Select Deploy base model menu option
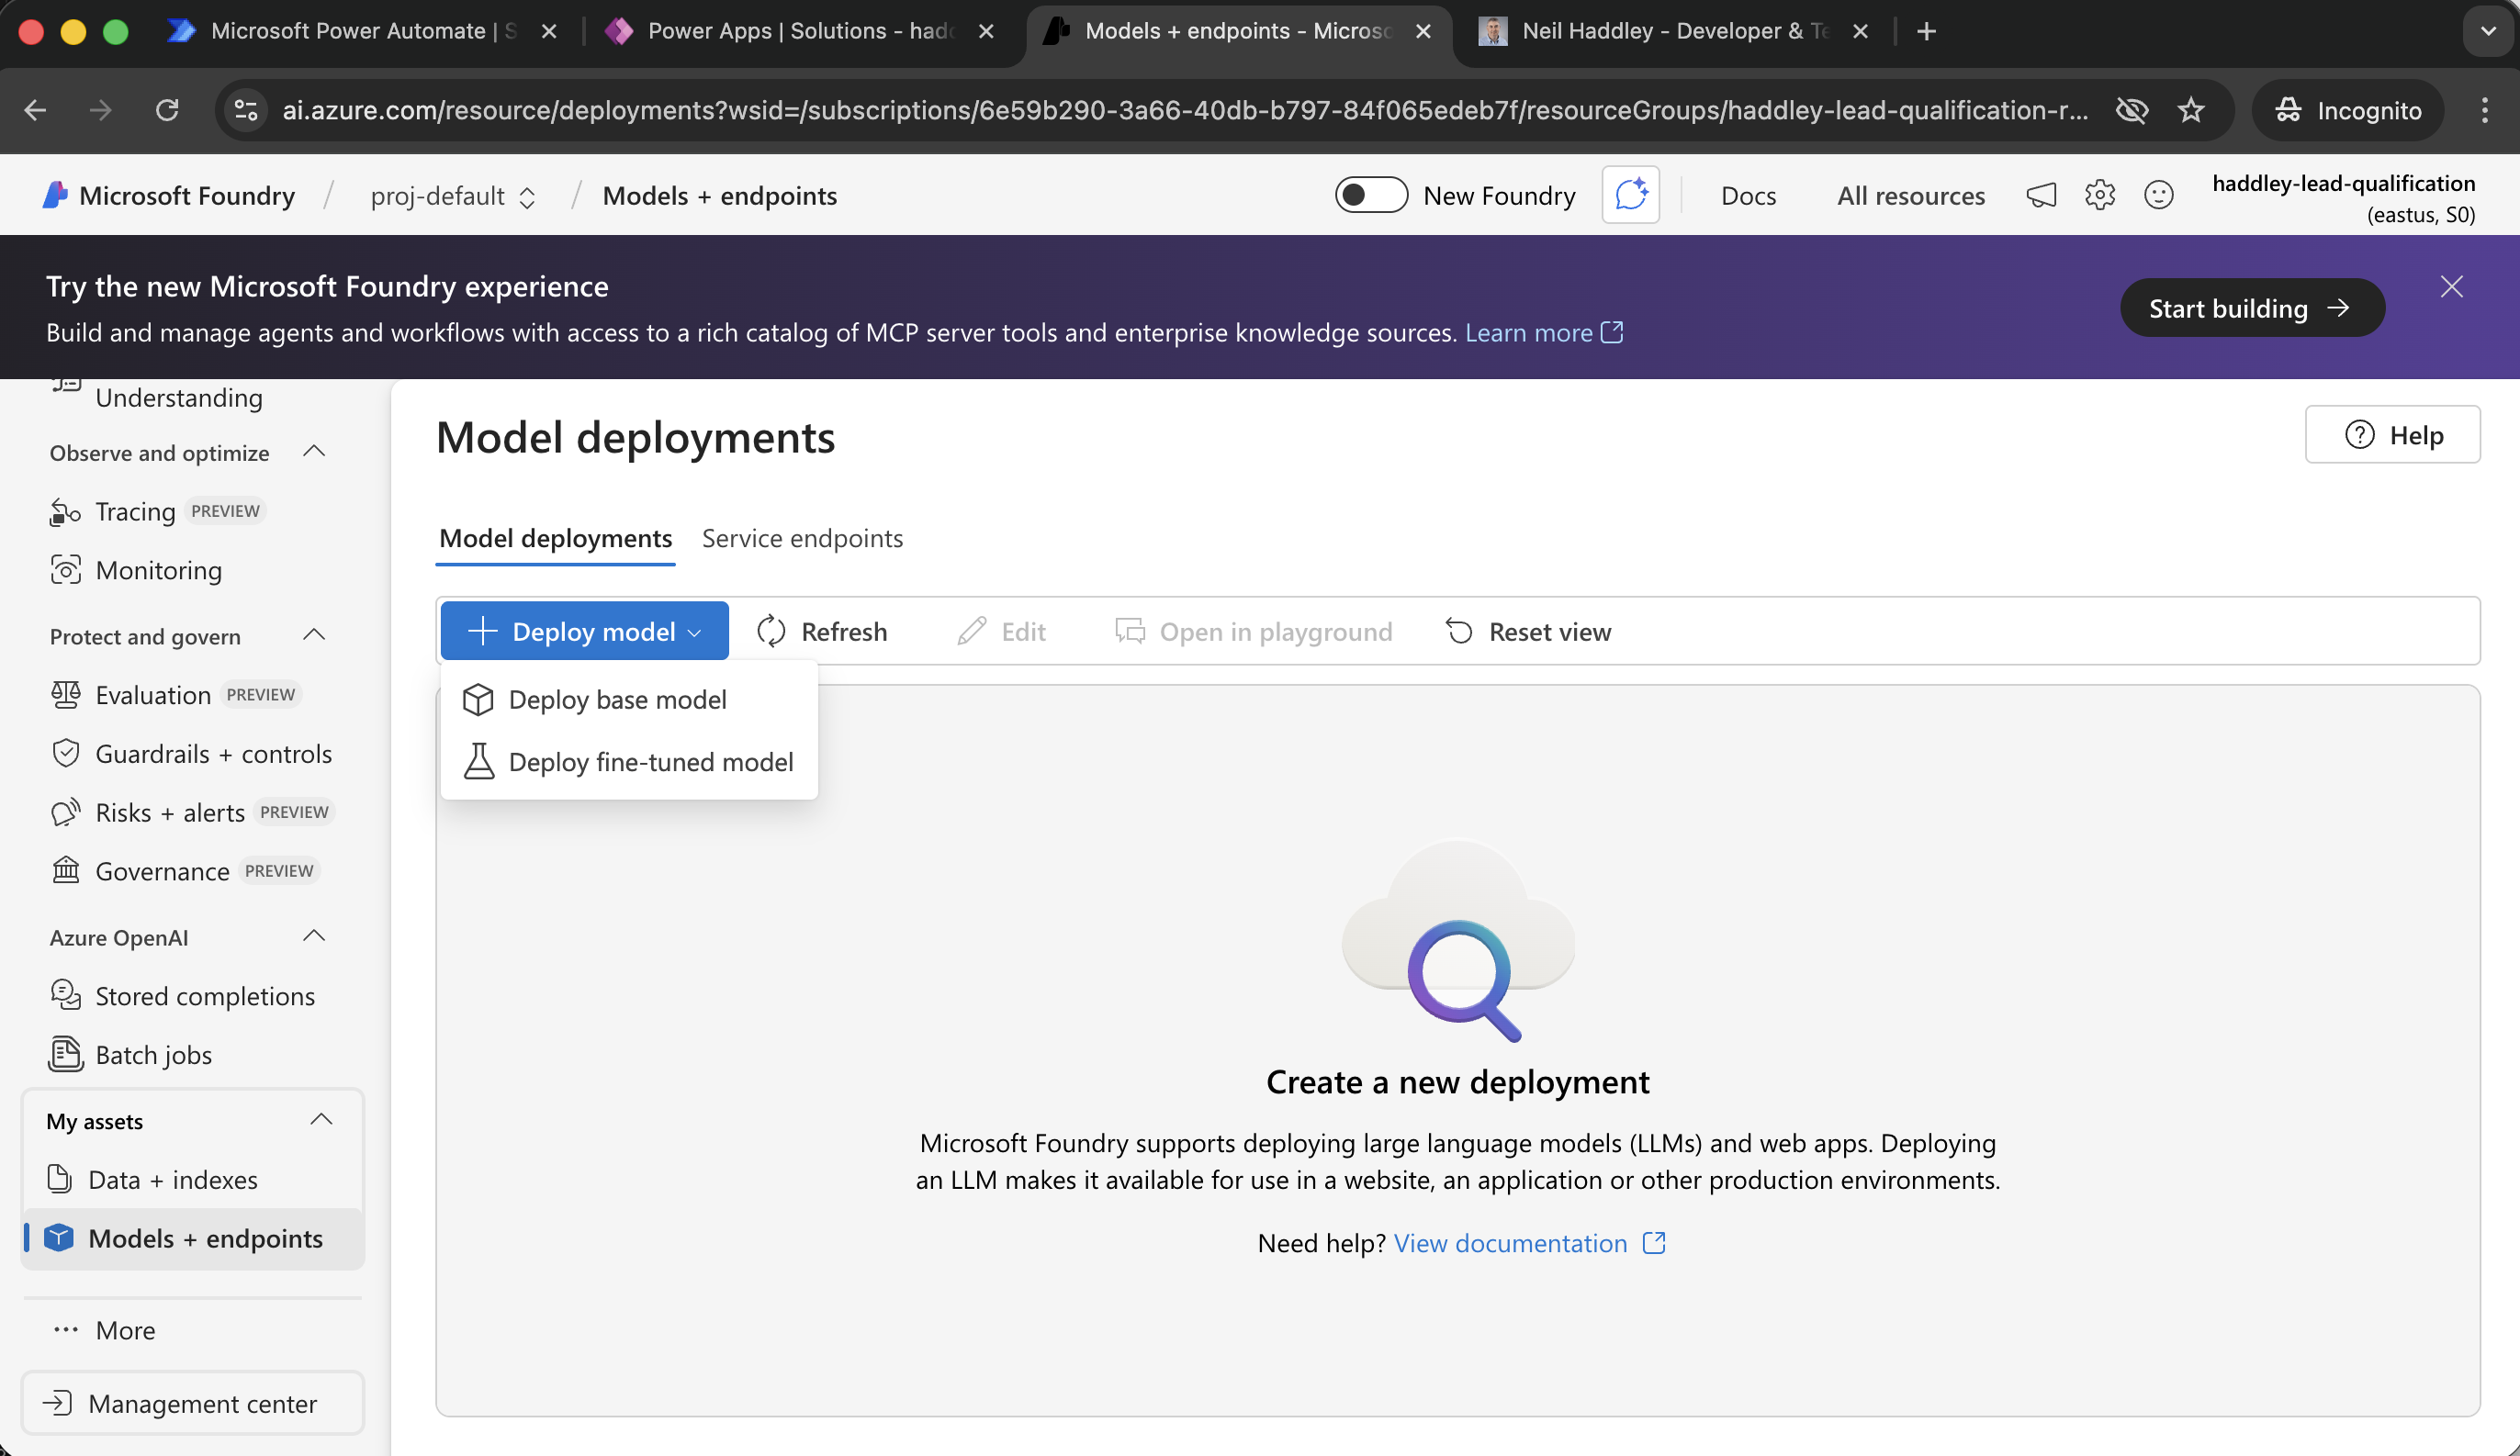This screenshot has width=2520, height=1456. coord(617,700)
